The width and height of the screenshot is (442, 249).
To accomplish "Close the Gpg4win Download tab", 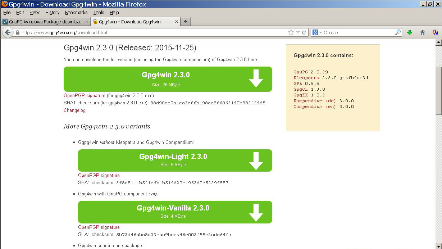I will [x=177, y=22].
